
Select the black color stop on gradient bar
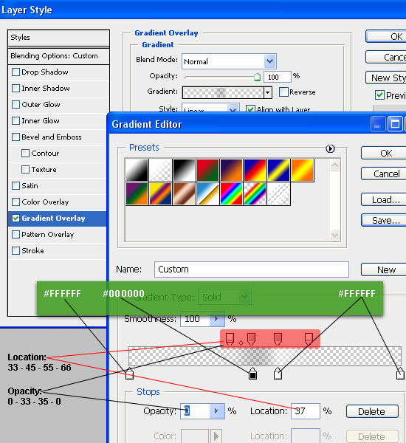tap(252, 373)
